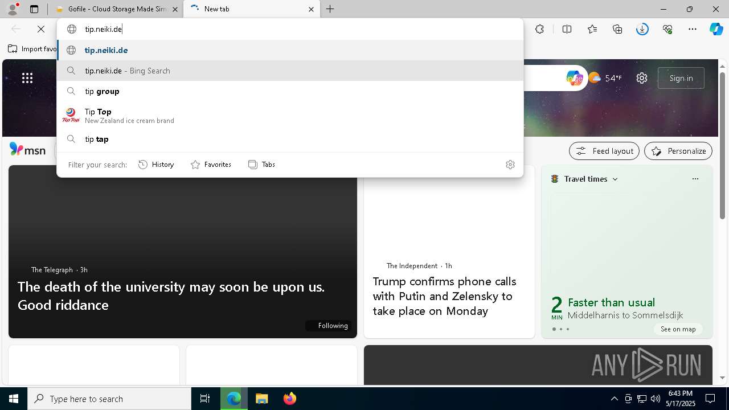This screenshot has width=729, height=410.
Task: Select the tip.neiki.de URL suggestion
Action: coord(290,50)
